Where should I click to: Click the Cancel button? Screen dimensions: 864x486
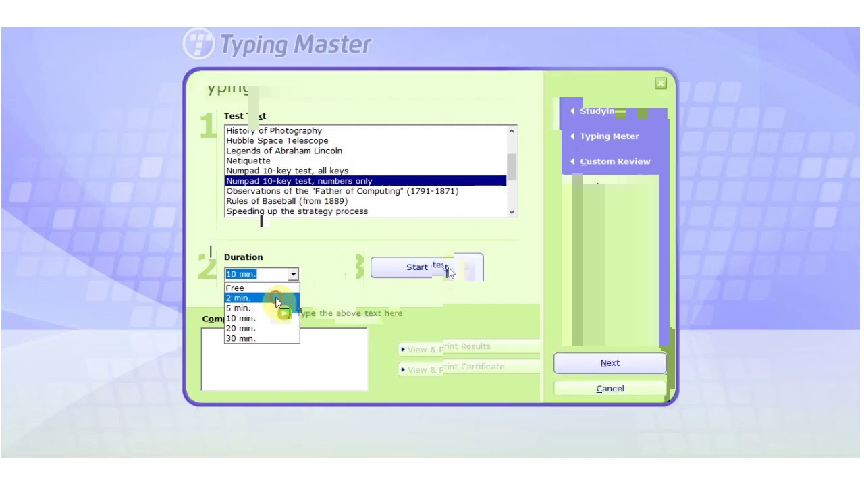pyautogui.click(x=610, y=389)
